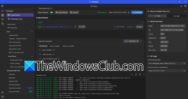
Task: Collapse the Local Server docs subsection
Action: pos(32,56)
